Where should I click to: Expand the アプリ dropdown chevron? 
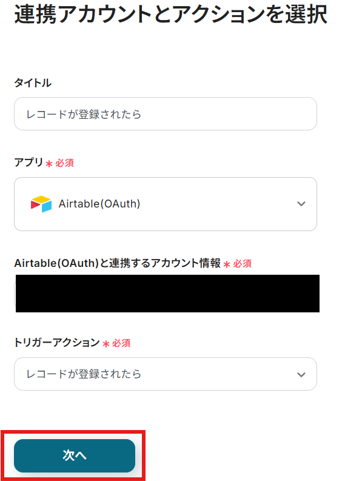pyautogui.click(x=301, y=204)
